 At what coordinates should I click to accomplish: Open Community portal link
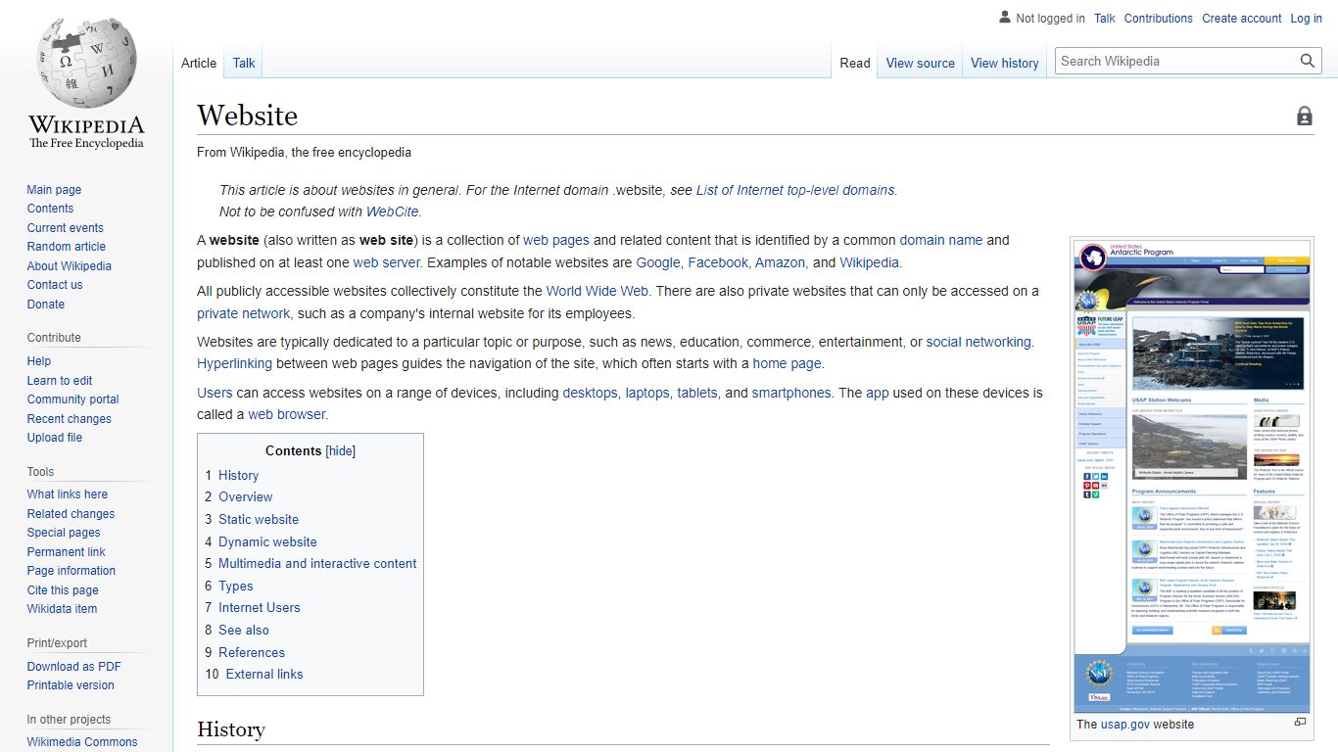(72, 399)
